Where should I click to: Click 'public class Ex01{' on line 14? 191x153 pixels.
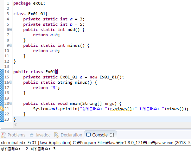(36, 72)
